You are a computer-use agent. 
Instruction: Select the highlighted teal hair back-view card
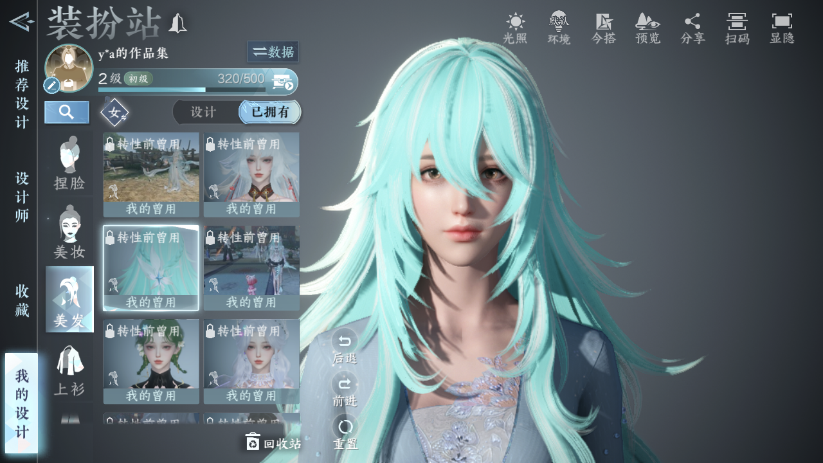click(x=151, y=268)
